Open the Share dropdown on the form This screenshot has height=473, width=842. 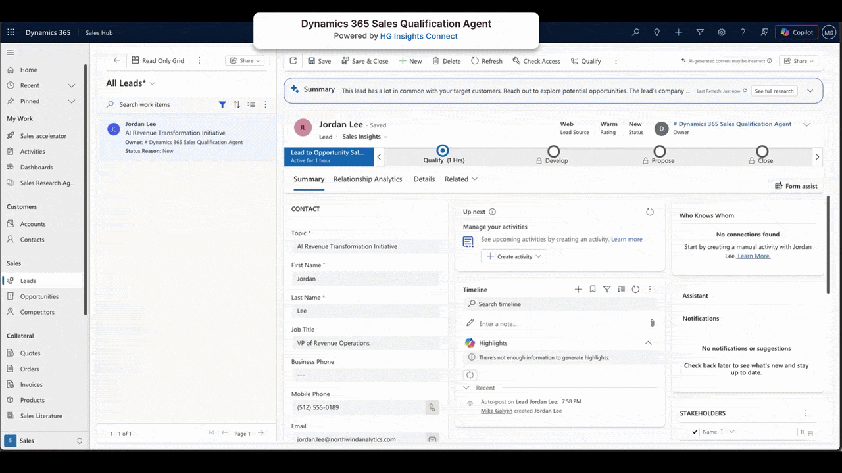tap(799, 61)
